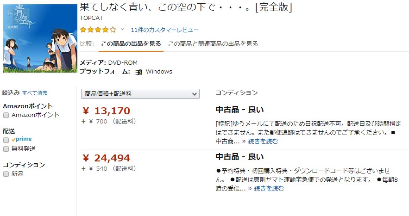
Task: Click the prime logo icon
Action: [22, 139]
